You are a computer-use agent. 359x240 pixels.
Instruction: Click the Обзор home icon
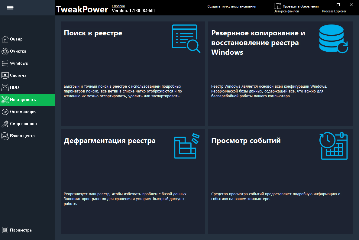point(5,39)
